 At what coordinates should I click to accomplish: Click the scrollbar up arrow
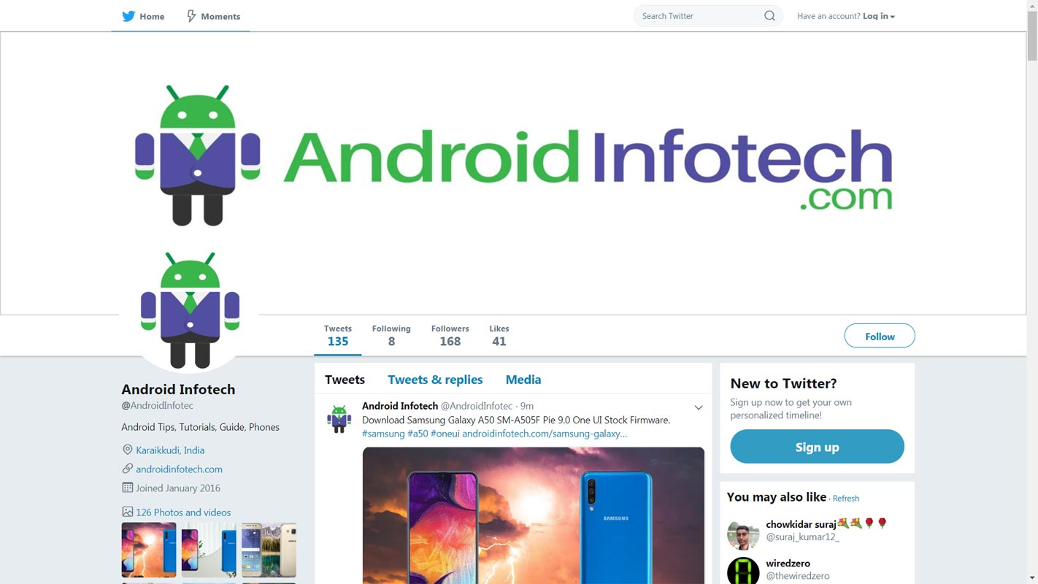[1032, 4]
